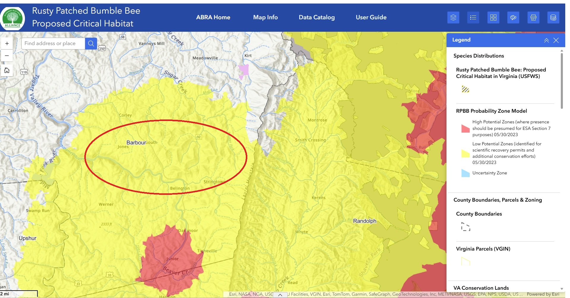This screenshot has width=570, height=298.
Task: Click the Kerens place label
Action: [x=319, y=198]
